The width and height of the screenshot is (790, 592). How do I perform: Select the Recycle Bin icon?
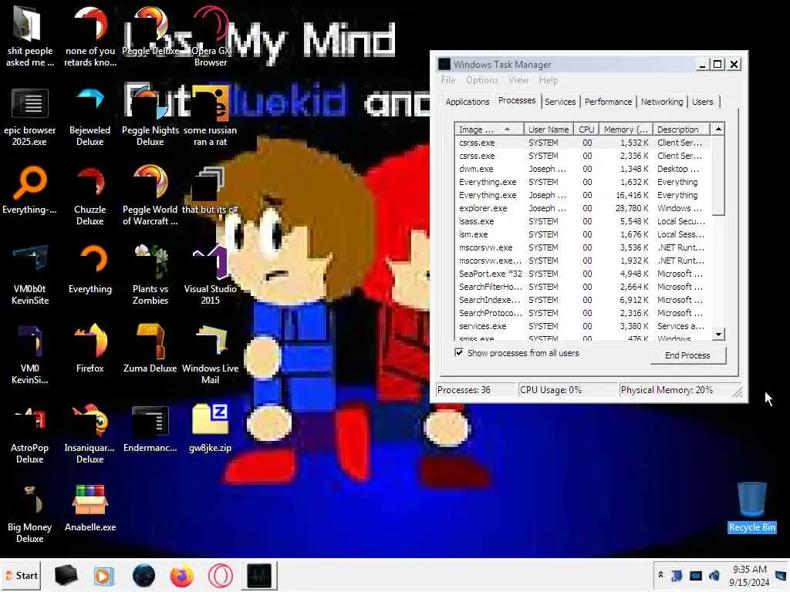click(x=752, y=507)
